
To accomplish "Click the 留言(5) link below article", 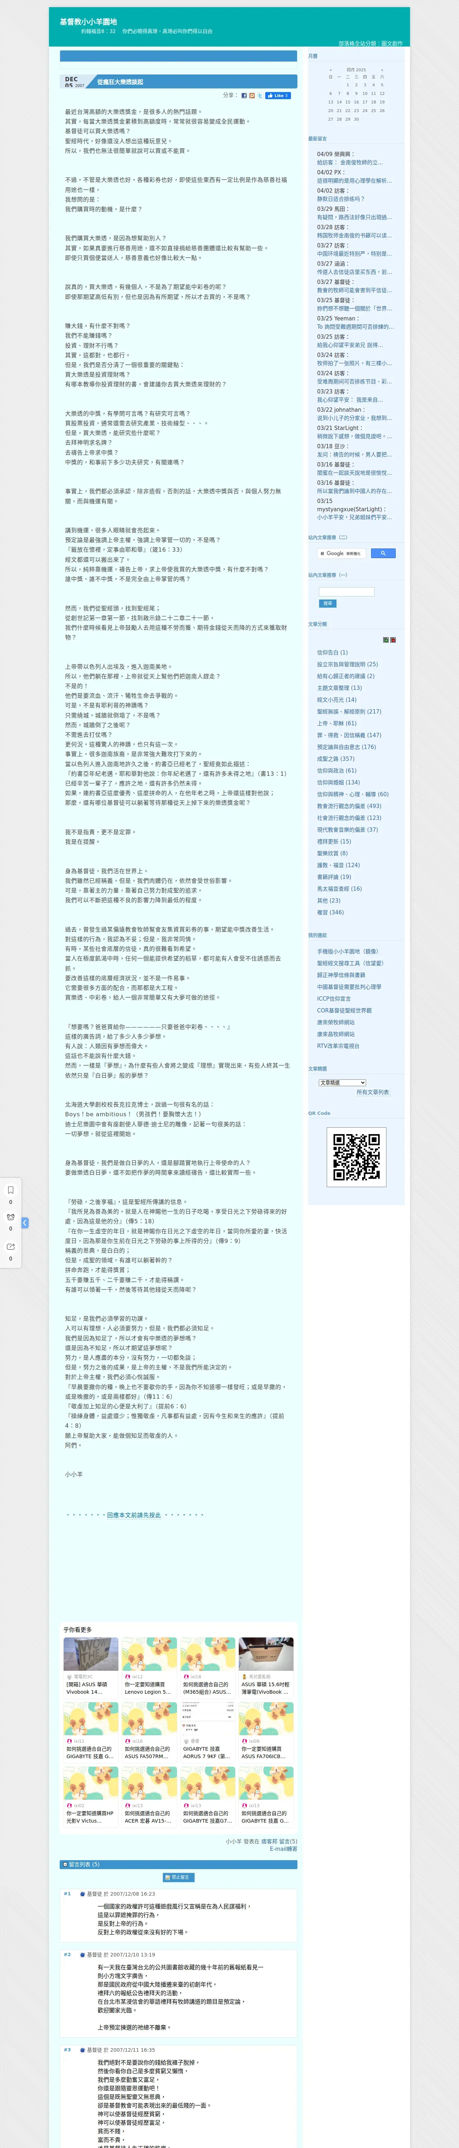I will (288, 1841).
